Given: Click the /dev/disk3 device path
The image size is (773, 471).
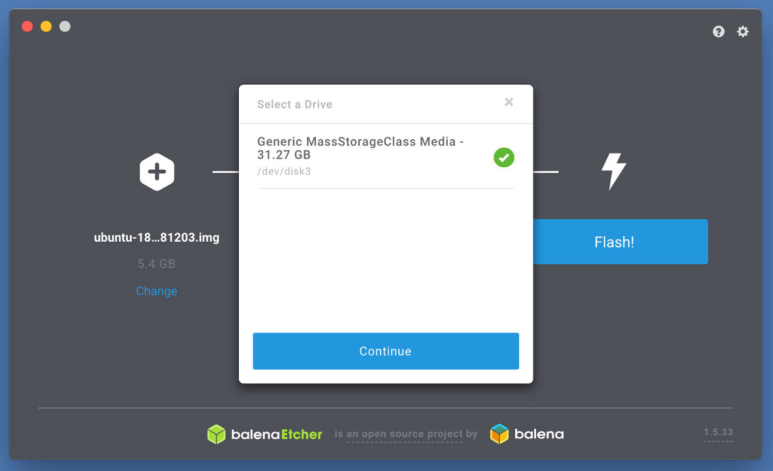Looking at the screenshot, I should coord(284,172).
